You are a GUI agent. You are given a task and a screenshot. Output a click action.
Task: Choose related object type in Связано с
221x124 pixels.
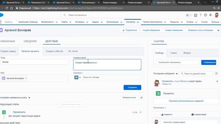pos(77,77)
